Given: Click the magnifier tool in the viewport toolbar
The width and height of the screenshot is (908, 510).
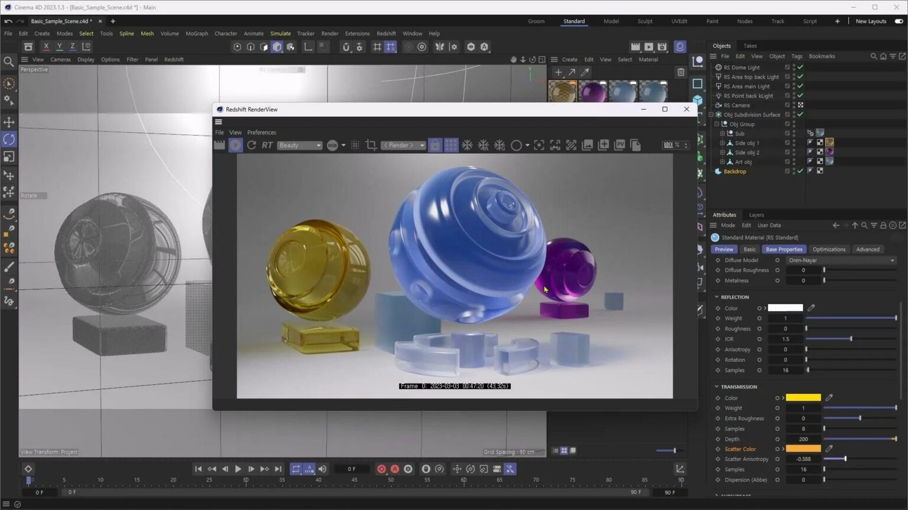Looking at the screenshot, I should [x=9, y=61].
